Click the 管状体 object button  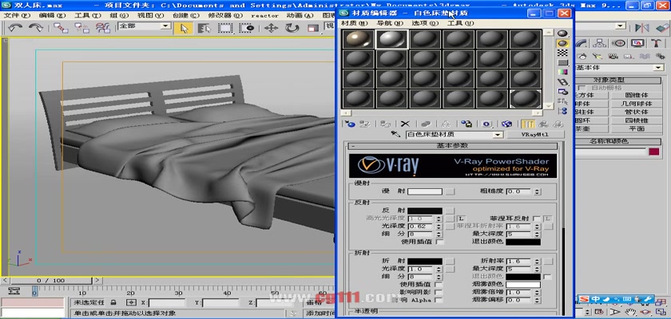[x=637, y=112]
